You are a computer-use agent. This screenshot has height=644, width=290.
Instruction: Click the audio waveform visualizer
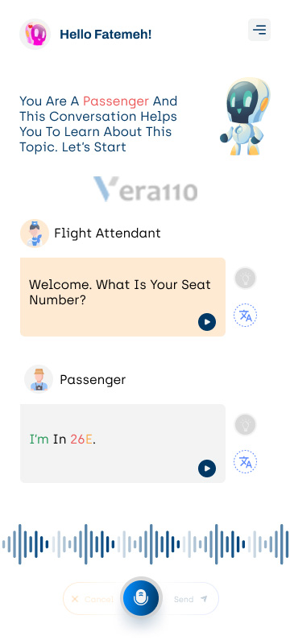click(x=145, y=544)
